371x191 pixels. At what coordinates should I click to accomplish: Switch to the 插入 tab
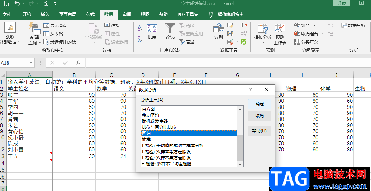(45, 15)
